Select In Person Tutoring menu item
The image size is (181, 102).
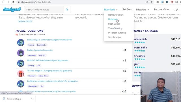117,33
